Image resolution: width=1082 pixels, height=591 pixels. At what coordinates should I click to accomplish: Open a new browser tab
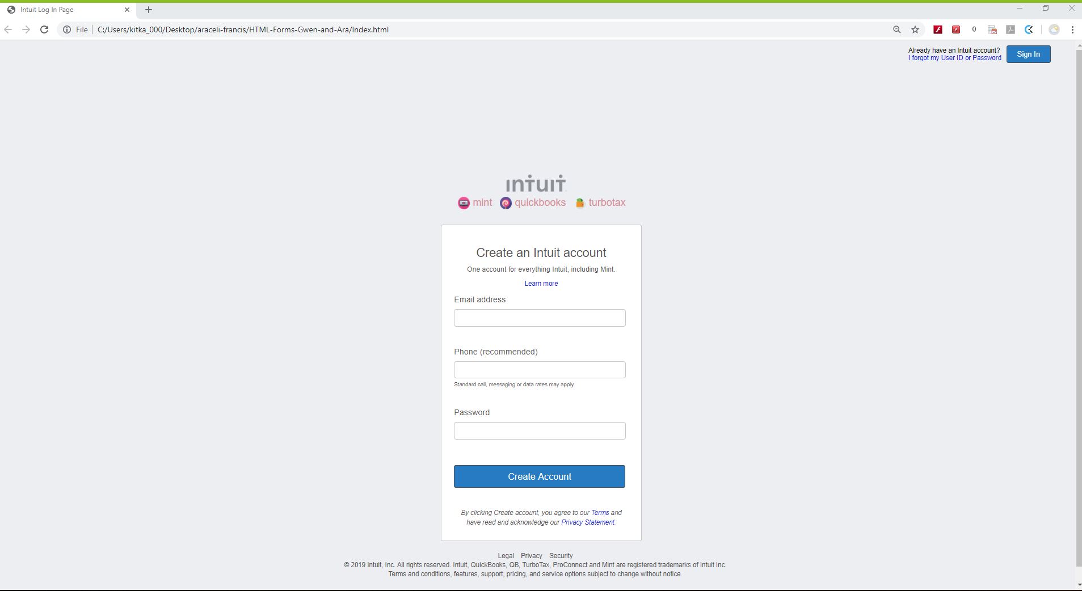(x=149, y=10)
